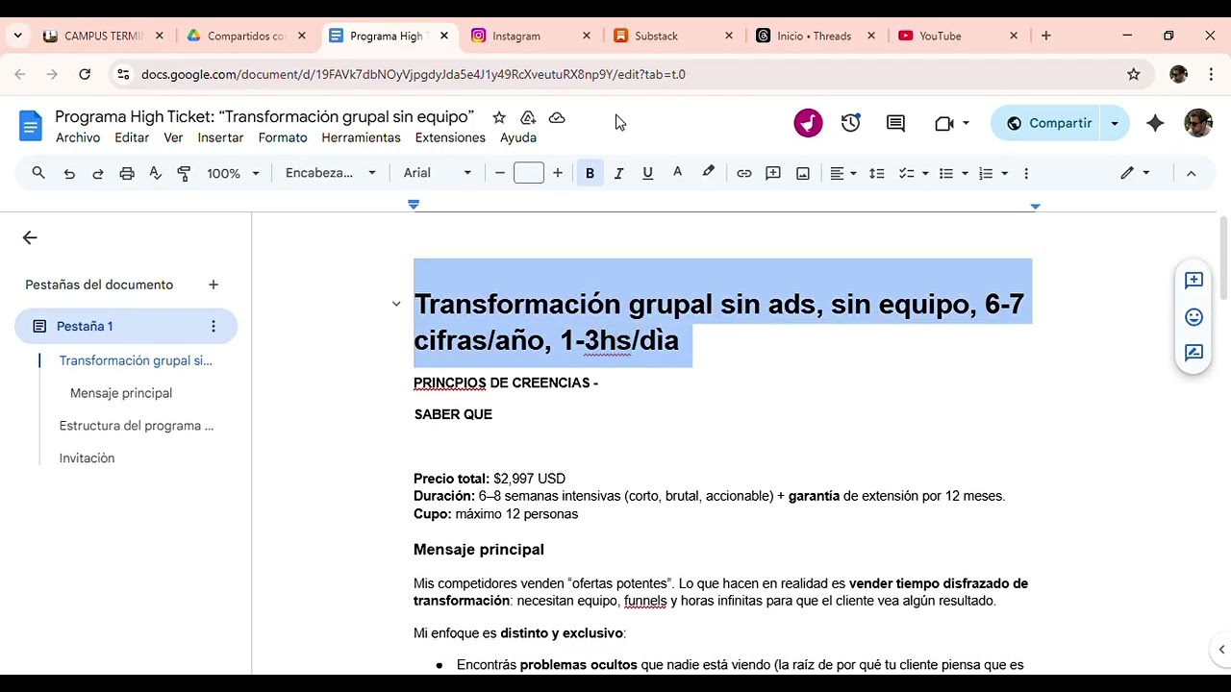Open the Insertar menu
This screenshot has height=692, width=1231.
pos(220,137)
